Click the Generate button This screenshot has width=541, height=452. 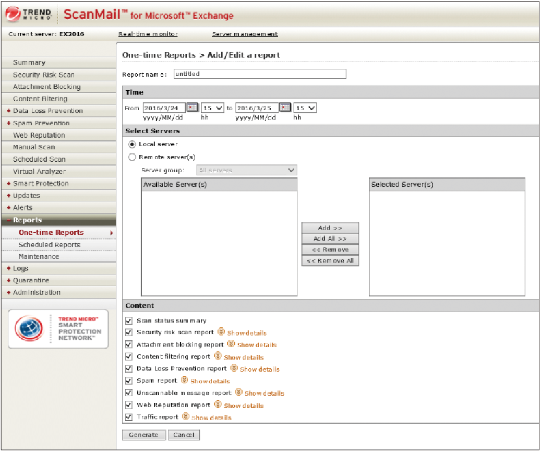tap(143, 435)
